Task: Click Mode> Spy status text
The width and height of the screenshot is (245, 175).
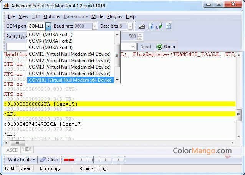Action: click(x=50, y=168)
